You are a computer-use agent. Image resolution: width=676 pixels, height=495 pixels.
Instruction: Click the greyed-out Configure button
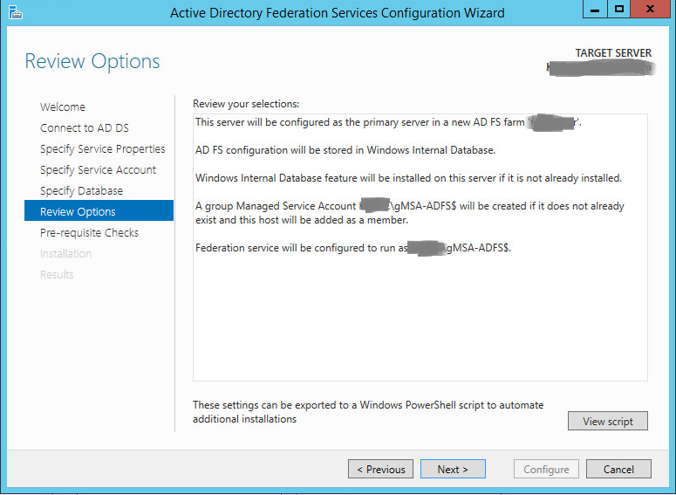546,469
